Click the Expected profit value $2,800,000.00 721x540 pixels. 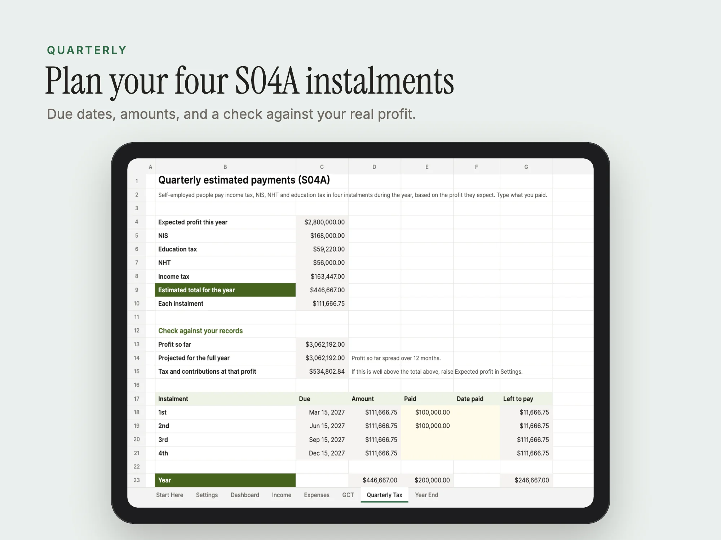tap(322, 222)
